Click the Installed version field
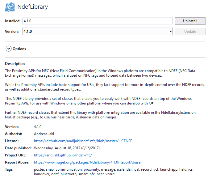Screen dimensions: 208x179 coord(98,21)
